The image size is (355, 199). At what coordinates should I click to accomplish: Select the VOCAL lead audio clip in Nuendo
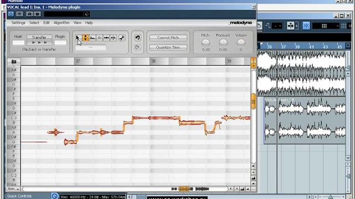[305, 121]
